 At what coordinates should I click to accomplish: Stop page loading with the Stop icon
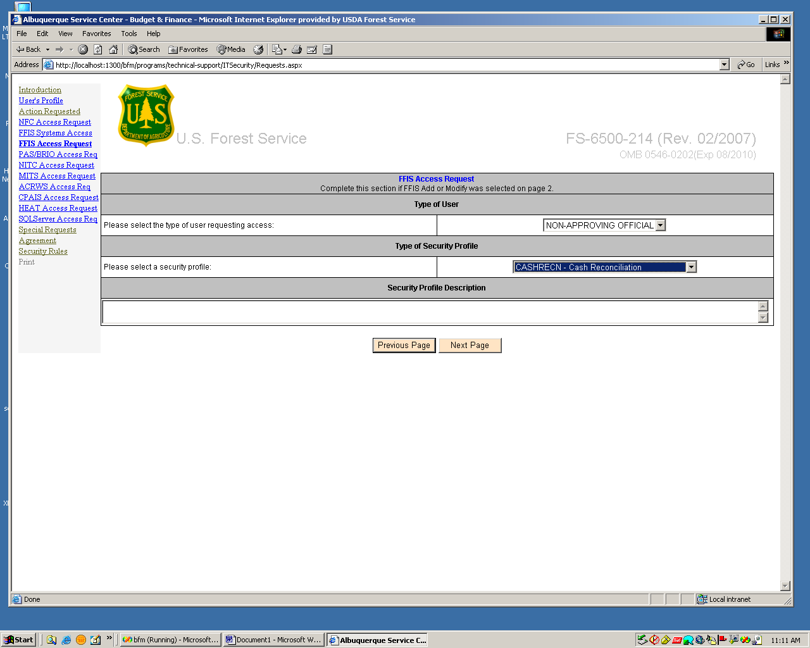(x=83, y=49)
